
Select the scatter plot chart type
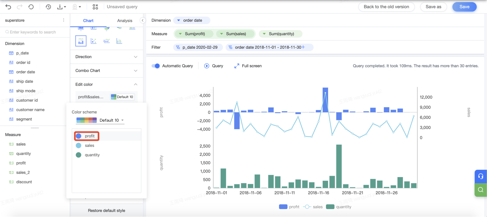94,41
